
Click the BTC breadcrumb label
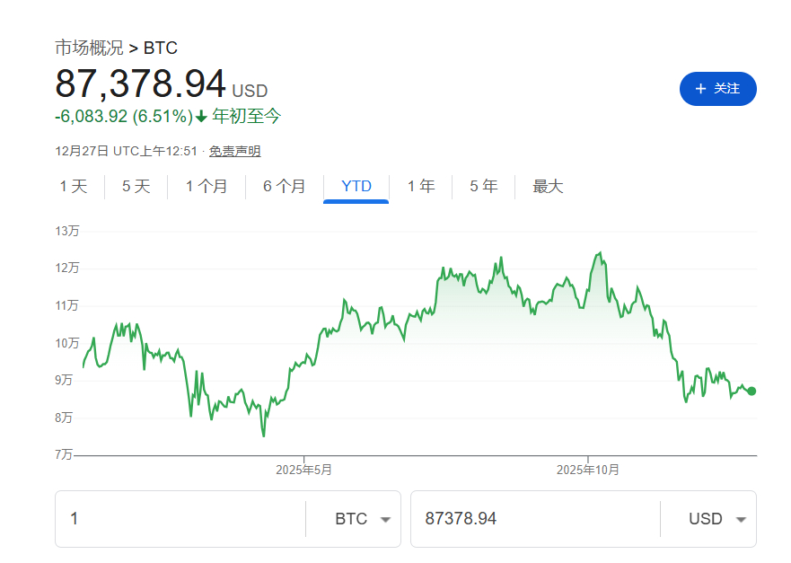163,48
